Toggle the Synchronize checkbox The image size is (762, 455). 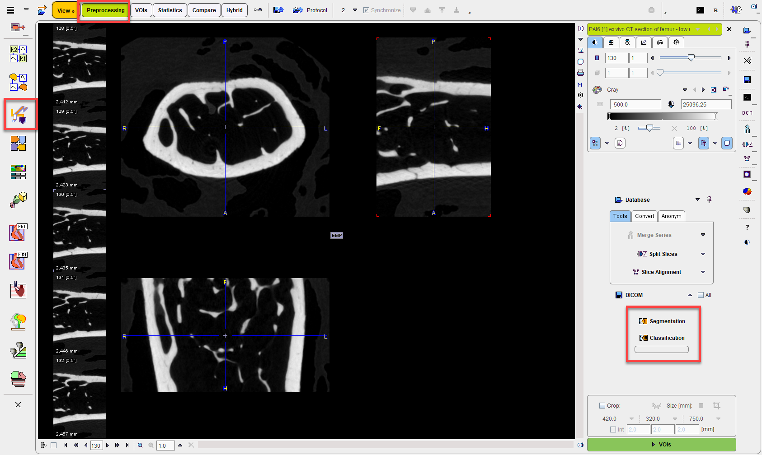366,10
